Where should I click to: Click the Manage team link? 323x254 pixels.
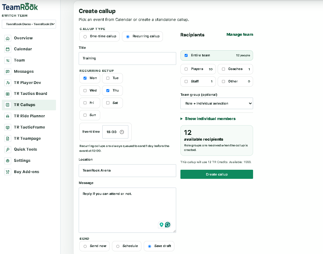tap(240, 35)
